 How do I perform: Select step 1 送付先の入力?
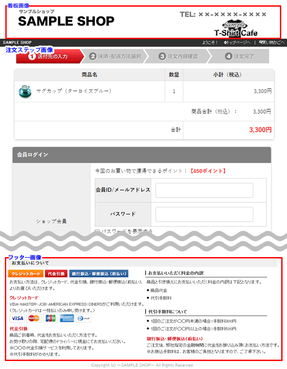point(50,56)
